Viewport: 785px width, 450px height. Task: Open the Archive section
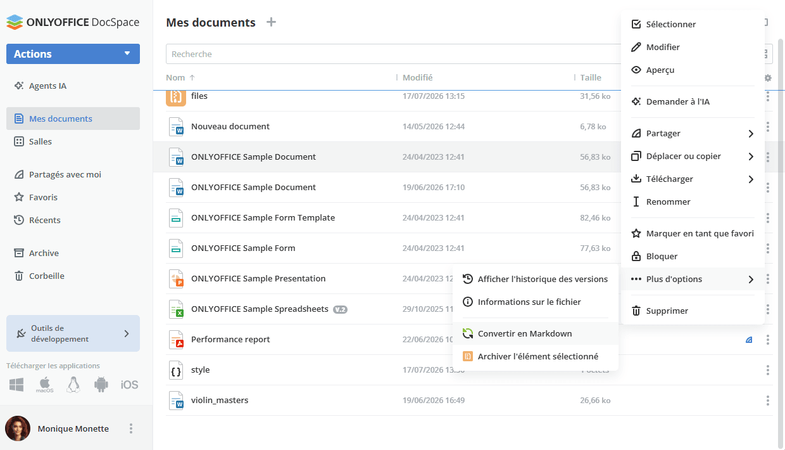pyautogui.click(x=73, y=253)
